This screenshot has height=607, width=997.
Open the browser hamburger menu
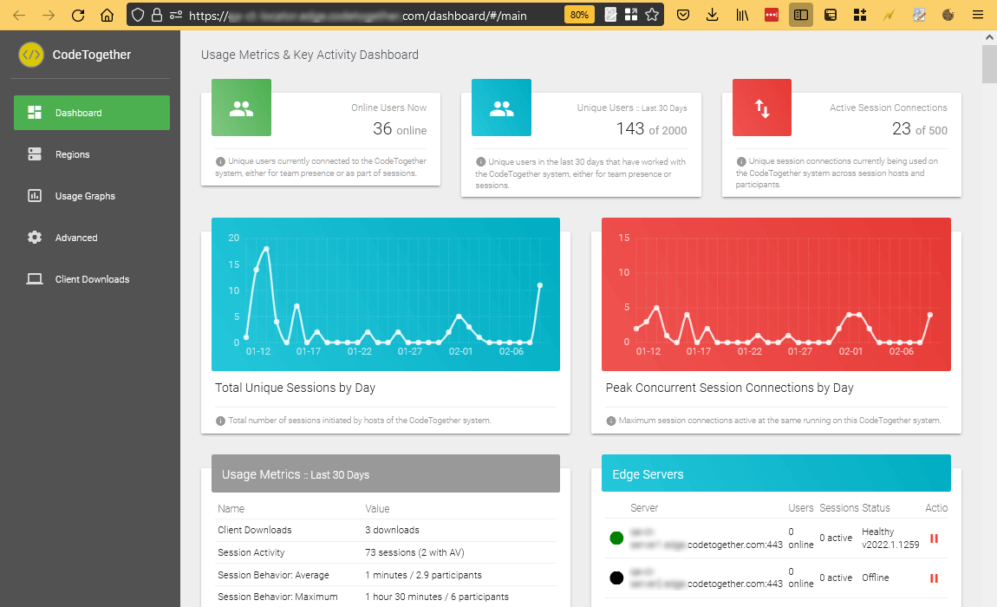978,15
